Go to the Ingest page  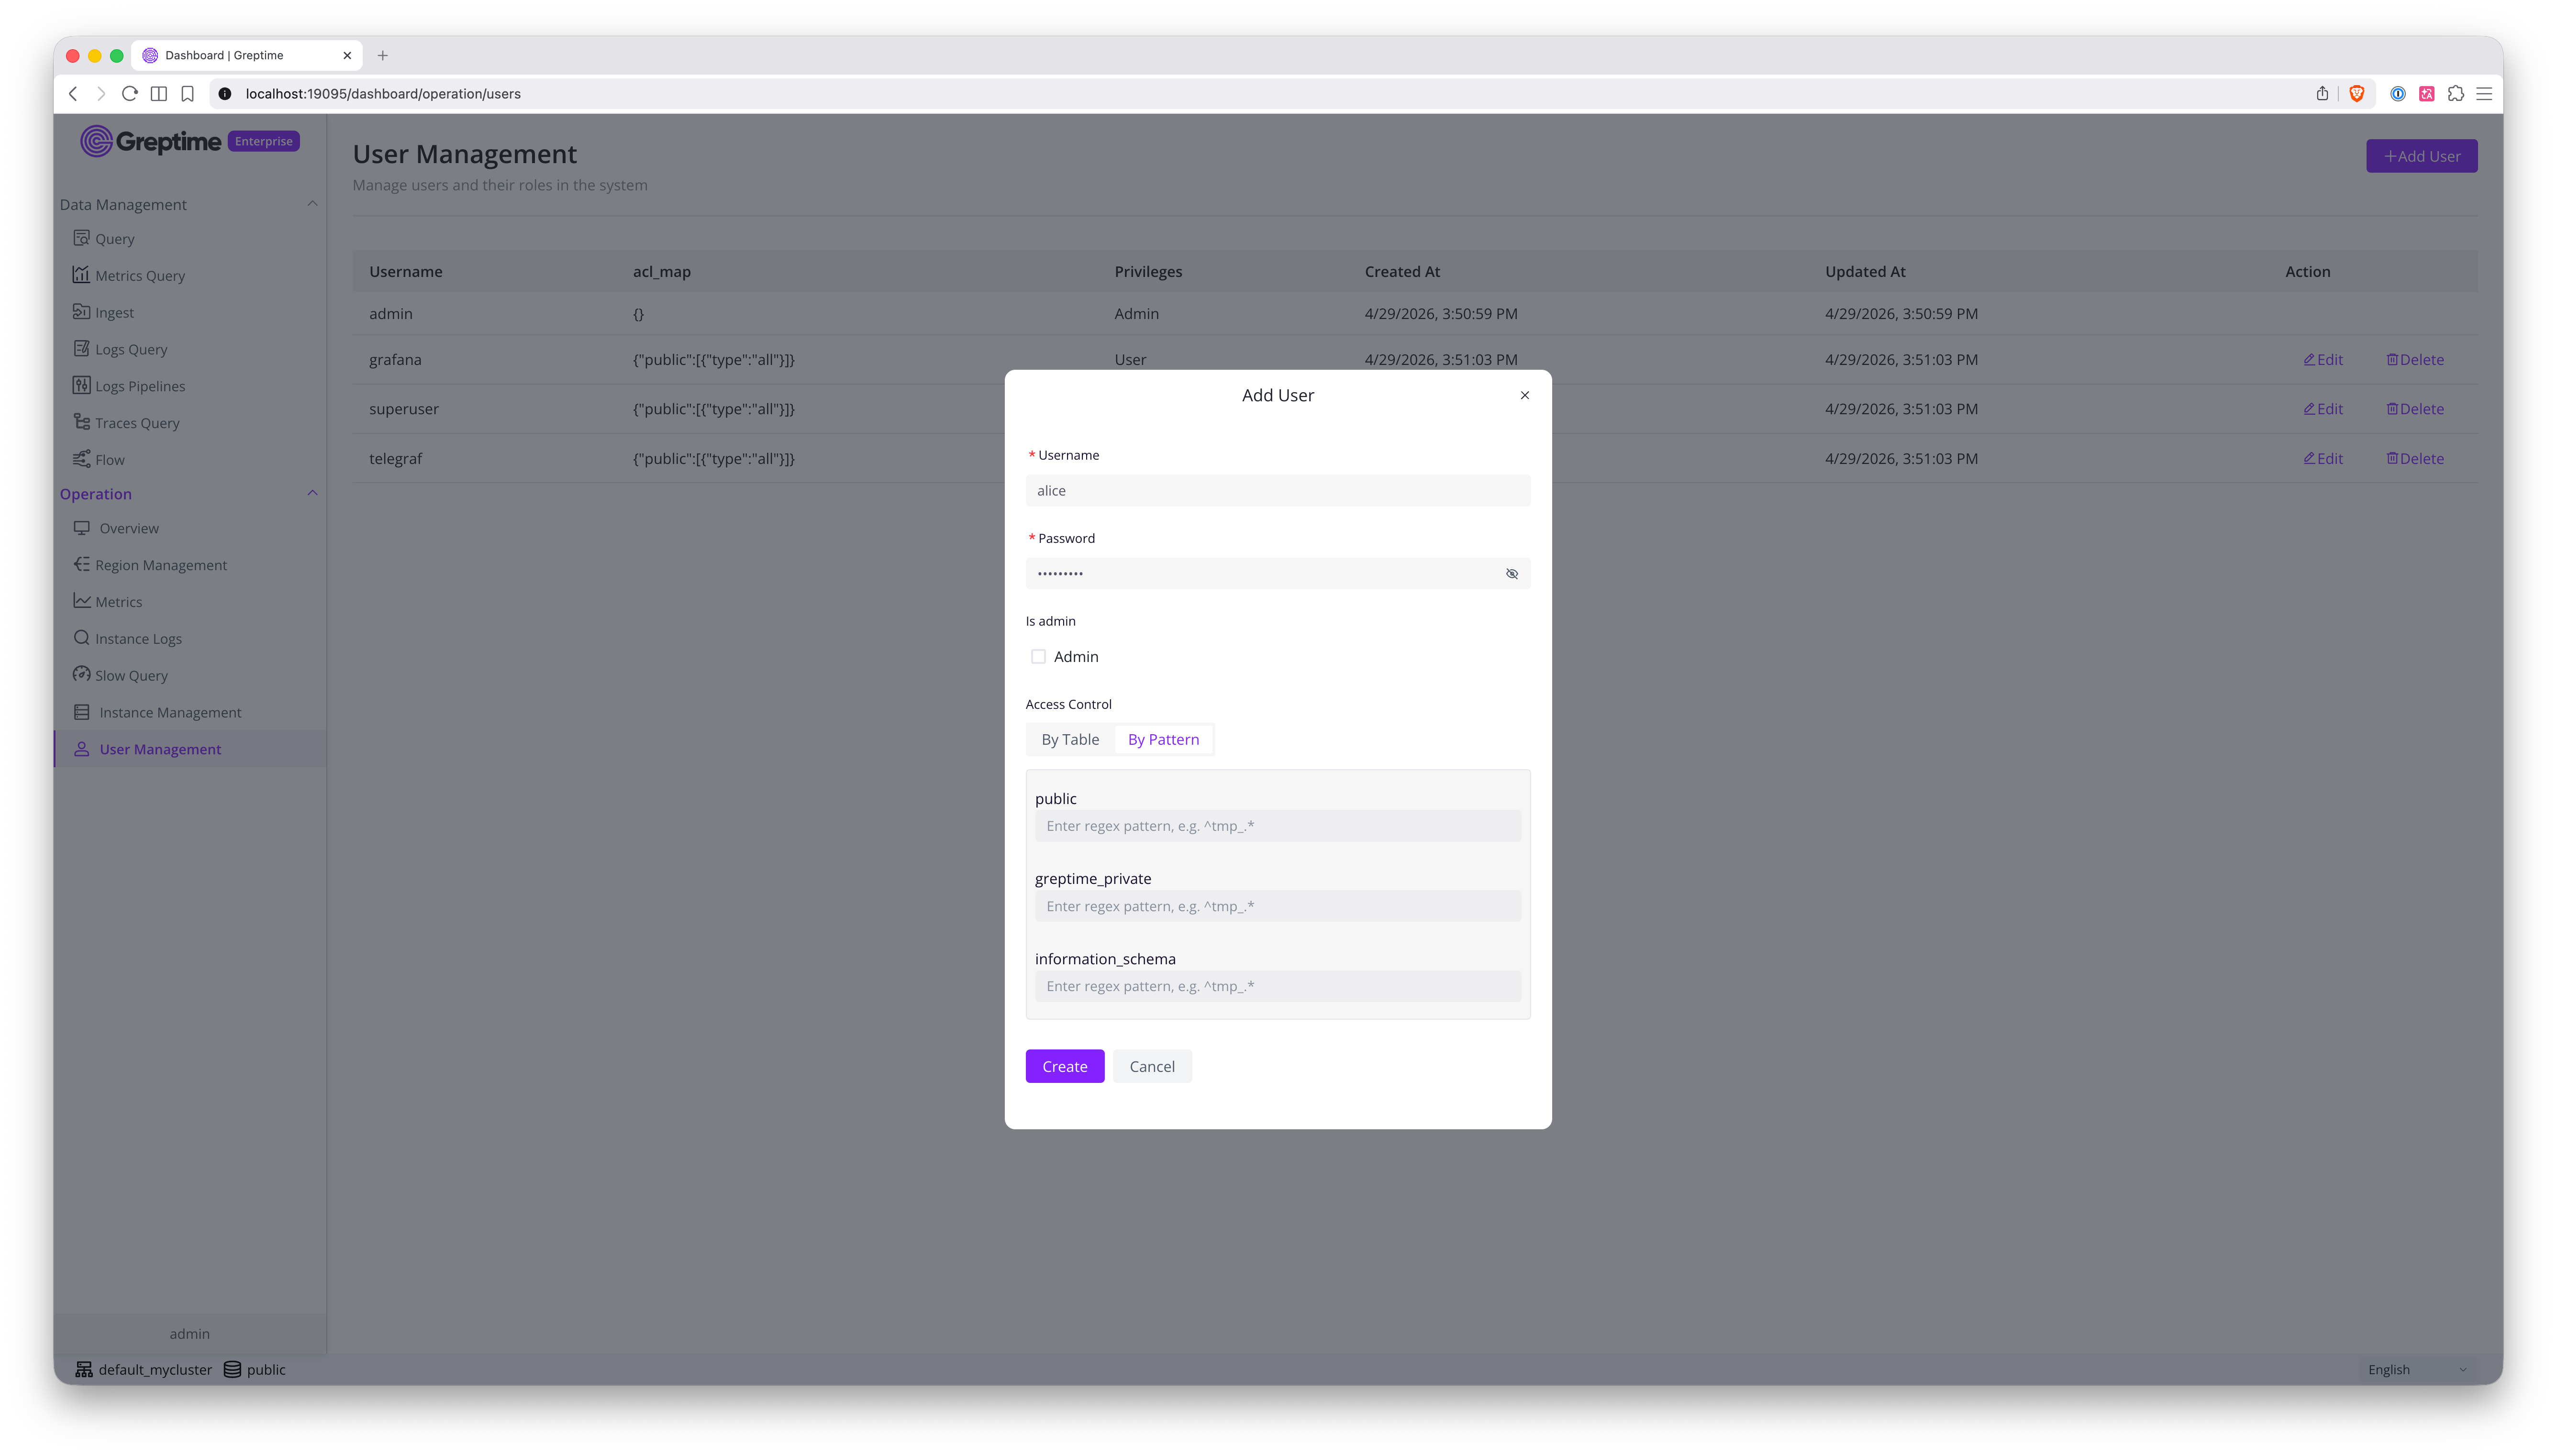coord(104,312)
